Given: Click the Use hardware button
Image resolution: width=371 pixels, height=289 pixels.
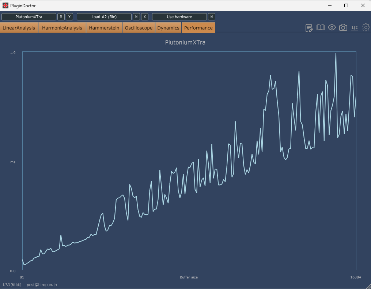Looking at the screenshot, I should coord(179,17).
